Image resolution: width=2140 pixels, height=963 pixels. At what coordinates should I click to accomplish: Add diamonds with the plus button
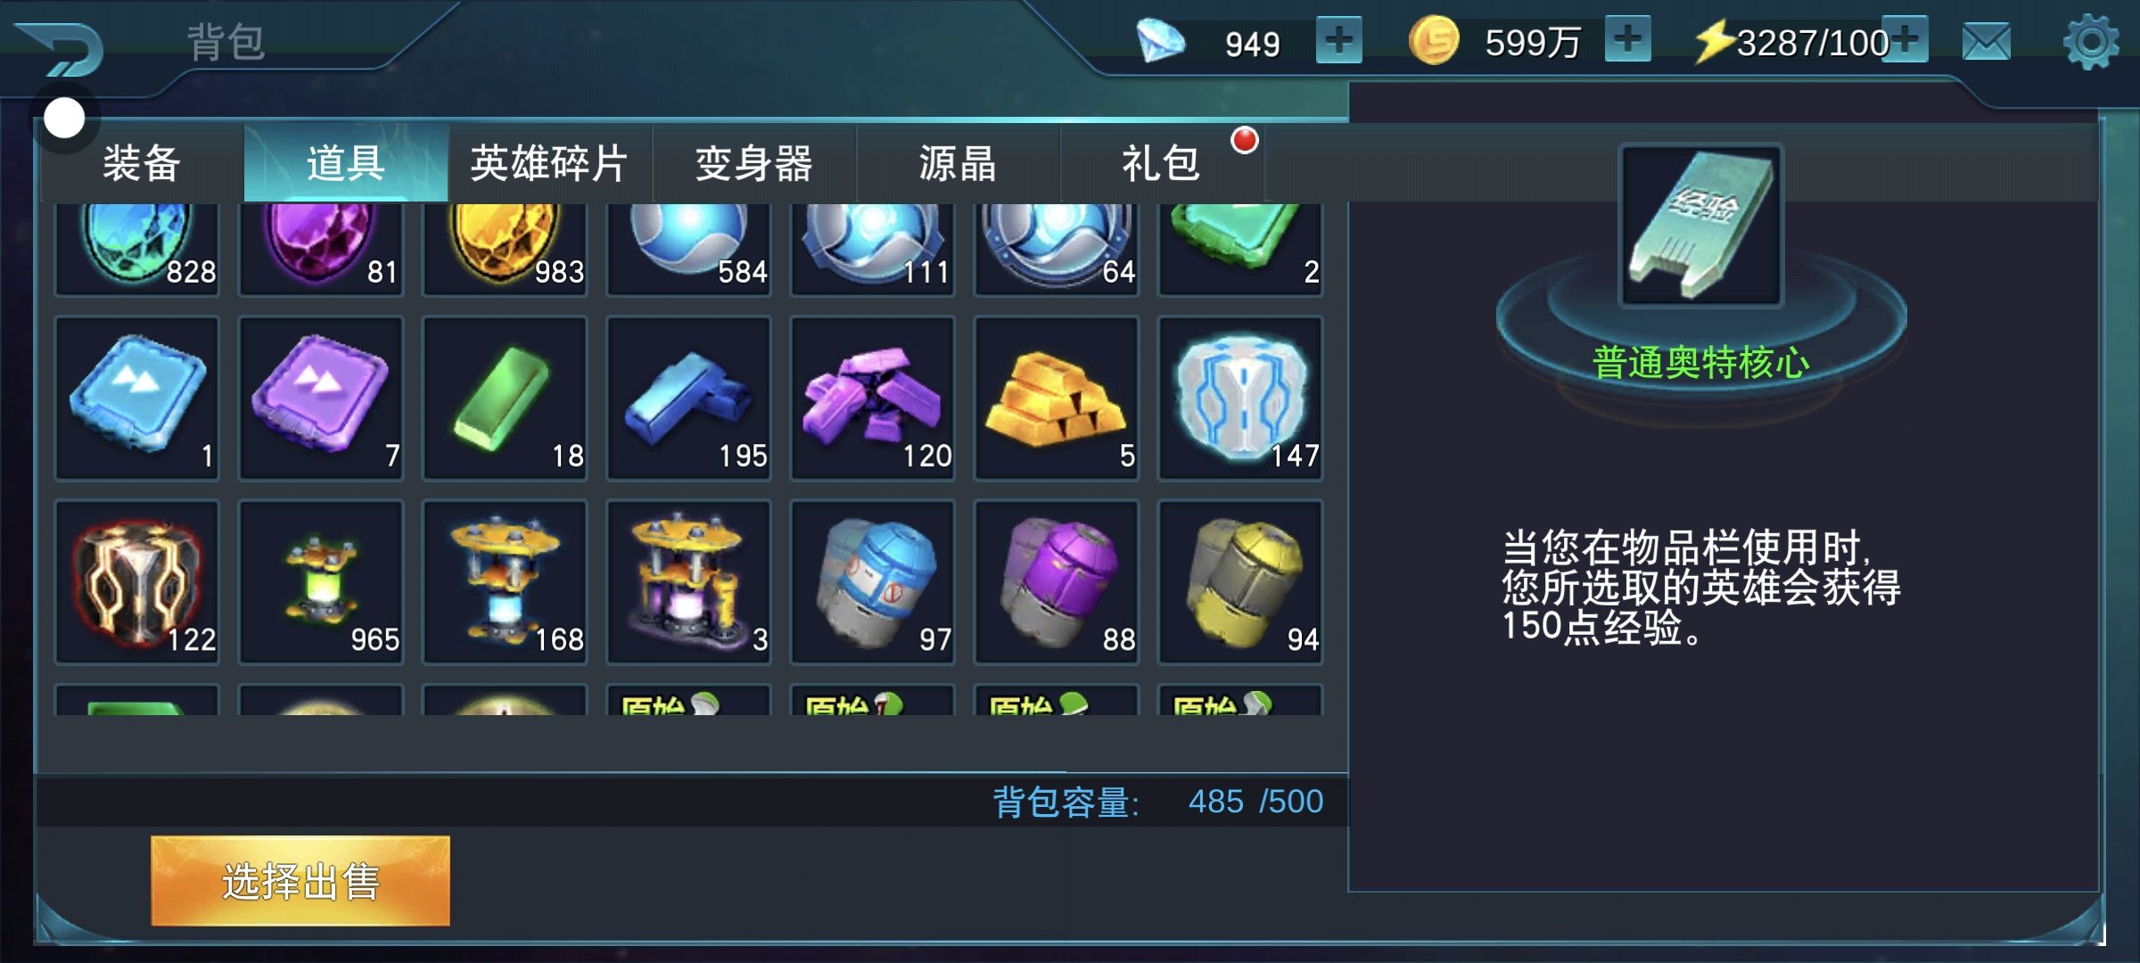(x=1338, y=40)
